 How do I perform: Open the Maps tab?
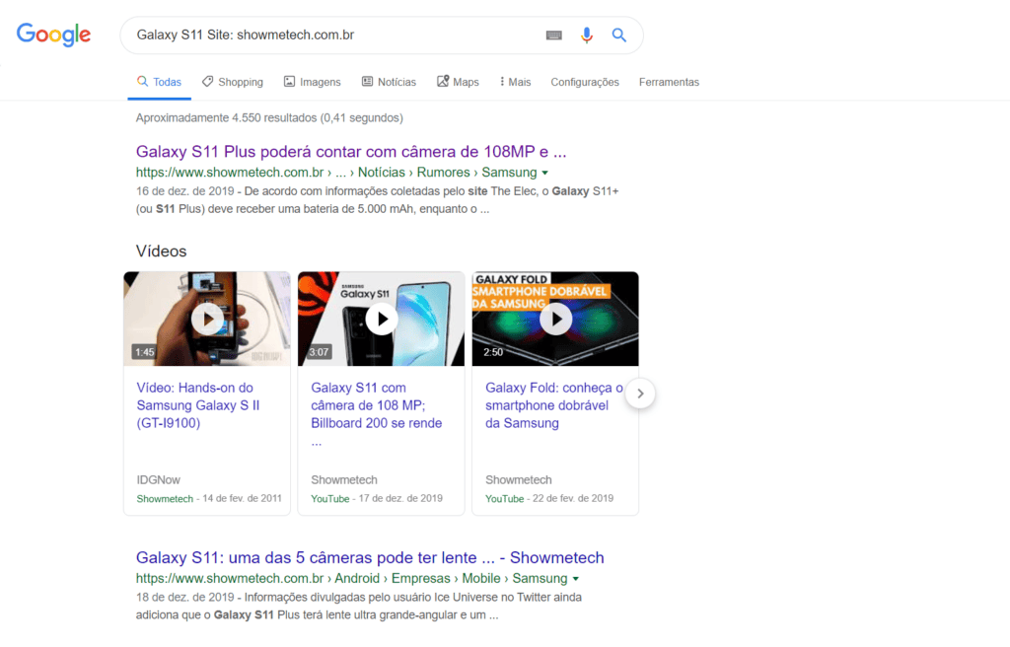click(458, 82)
